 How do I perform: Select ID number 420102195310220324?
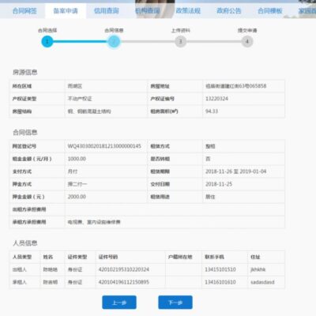pos(124,269)
